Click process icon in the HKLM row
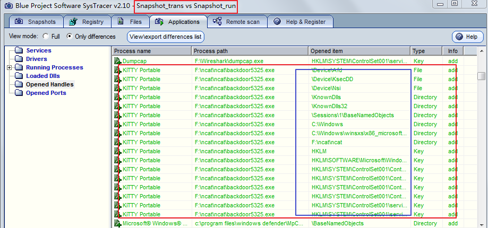Screen dimensions: 488x228 (x=118, y=151)
